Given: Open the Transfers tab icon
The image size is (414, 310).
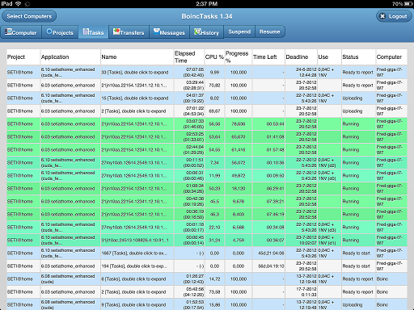Looking at the screenshot, I should [116, 31].
